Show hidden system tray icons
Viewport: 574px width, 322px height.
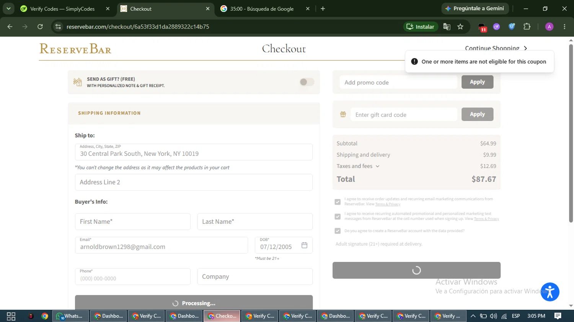pos(473,316)
